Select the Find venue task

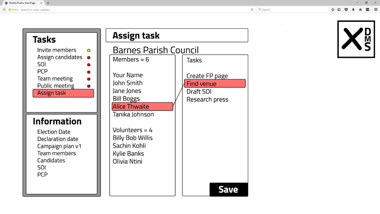pos(215,84)
